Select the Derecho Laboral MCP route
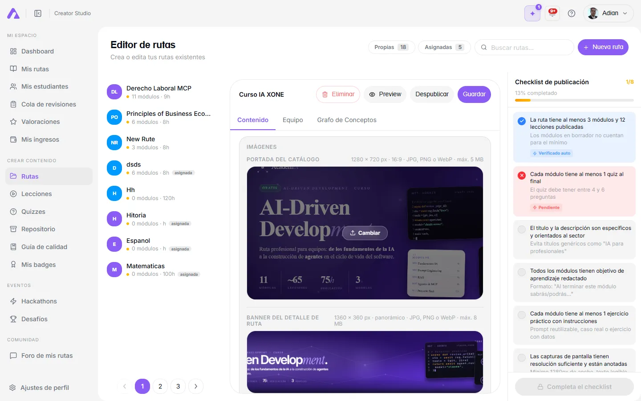 (x=161, y=92)
